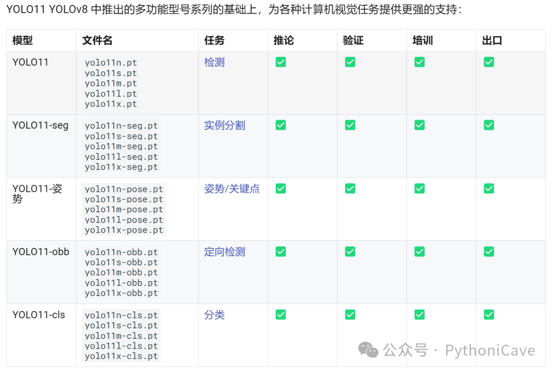Click the yolo11x.pt file name
This screenshot has width=552, height=372.
point(110,104)
